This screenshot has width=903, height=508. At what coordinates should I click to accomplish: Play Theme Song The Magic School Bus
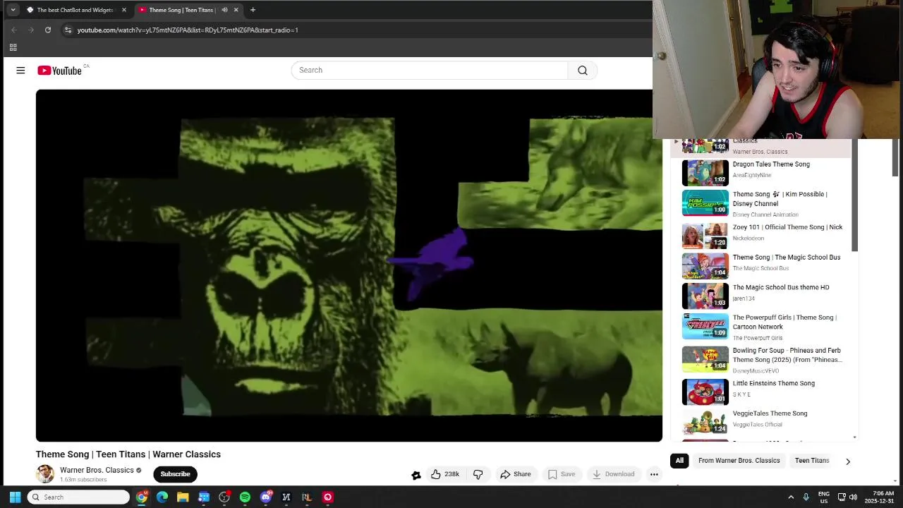point(787,258)
